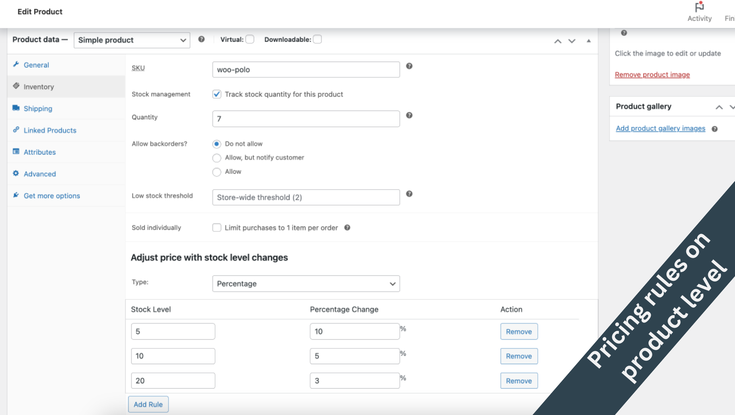Remove the stock level 20 rule
The width and height of the screenshot is (735, 415).
tap(519, 381)
